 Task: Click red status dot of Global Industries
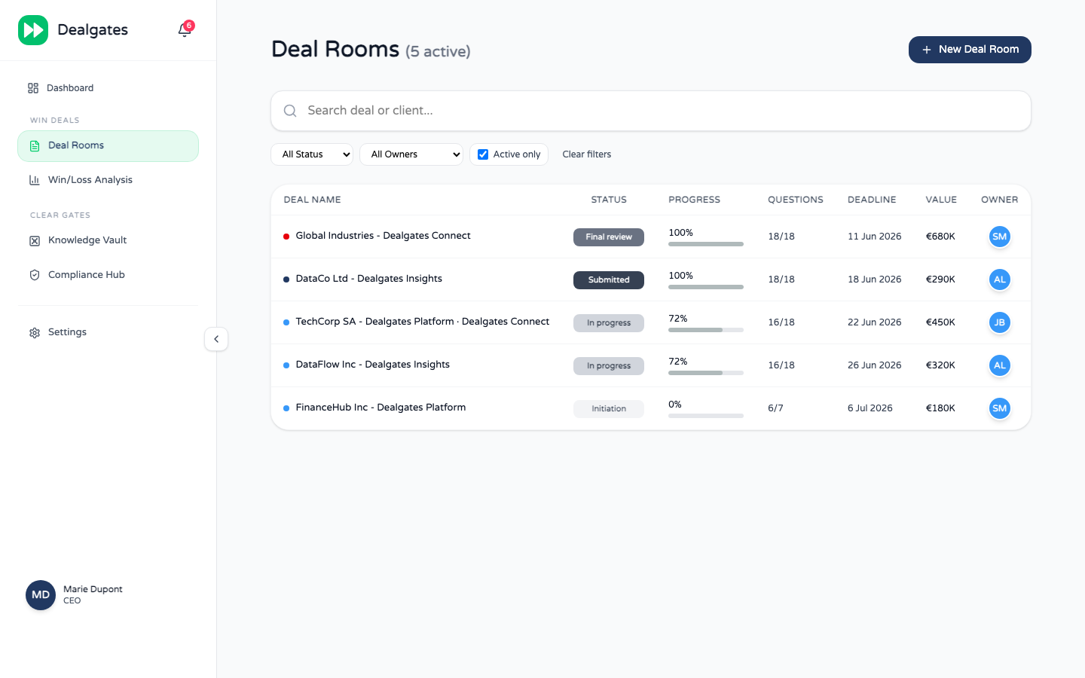tap(286, 237)
